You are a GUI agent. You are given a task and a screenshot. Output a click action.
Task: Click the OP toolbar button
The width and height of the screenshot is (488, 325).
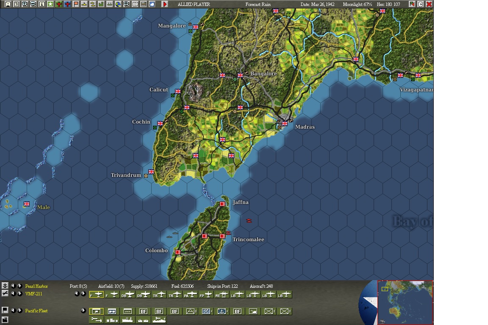click(x=135, y=4)
